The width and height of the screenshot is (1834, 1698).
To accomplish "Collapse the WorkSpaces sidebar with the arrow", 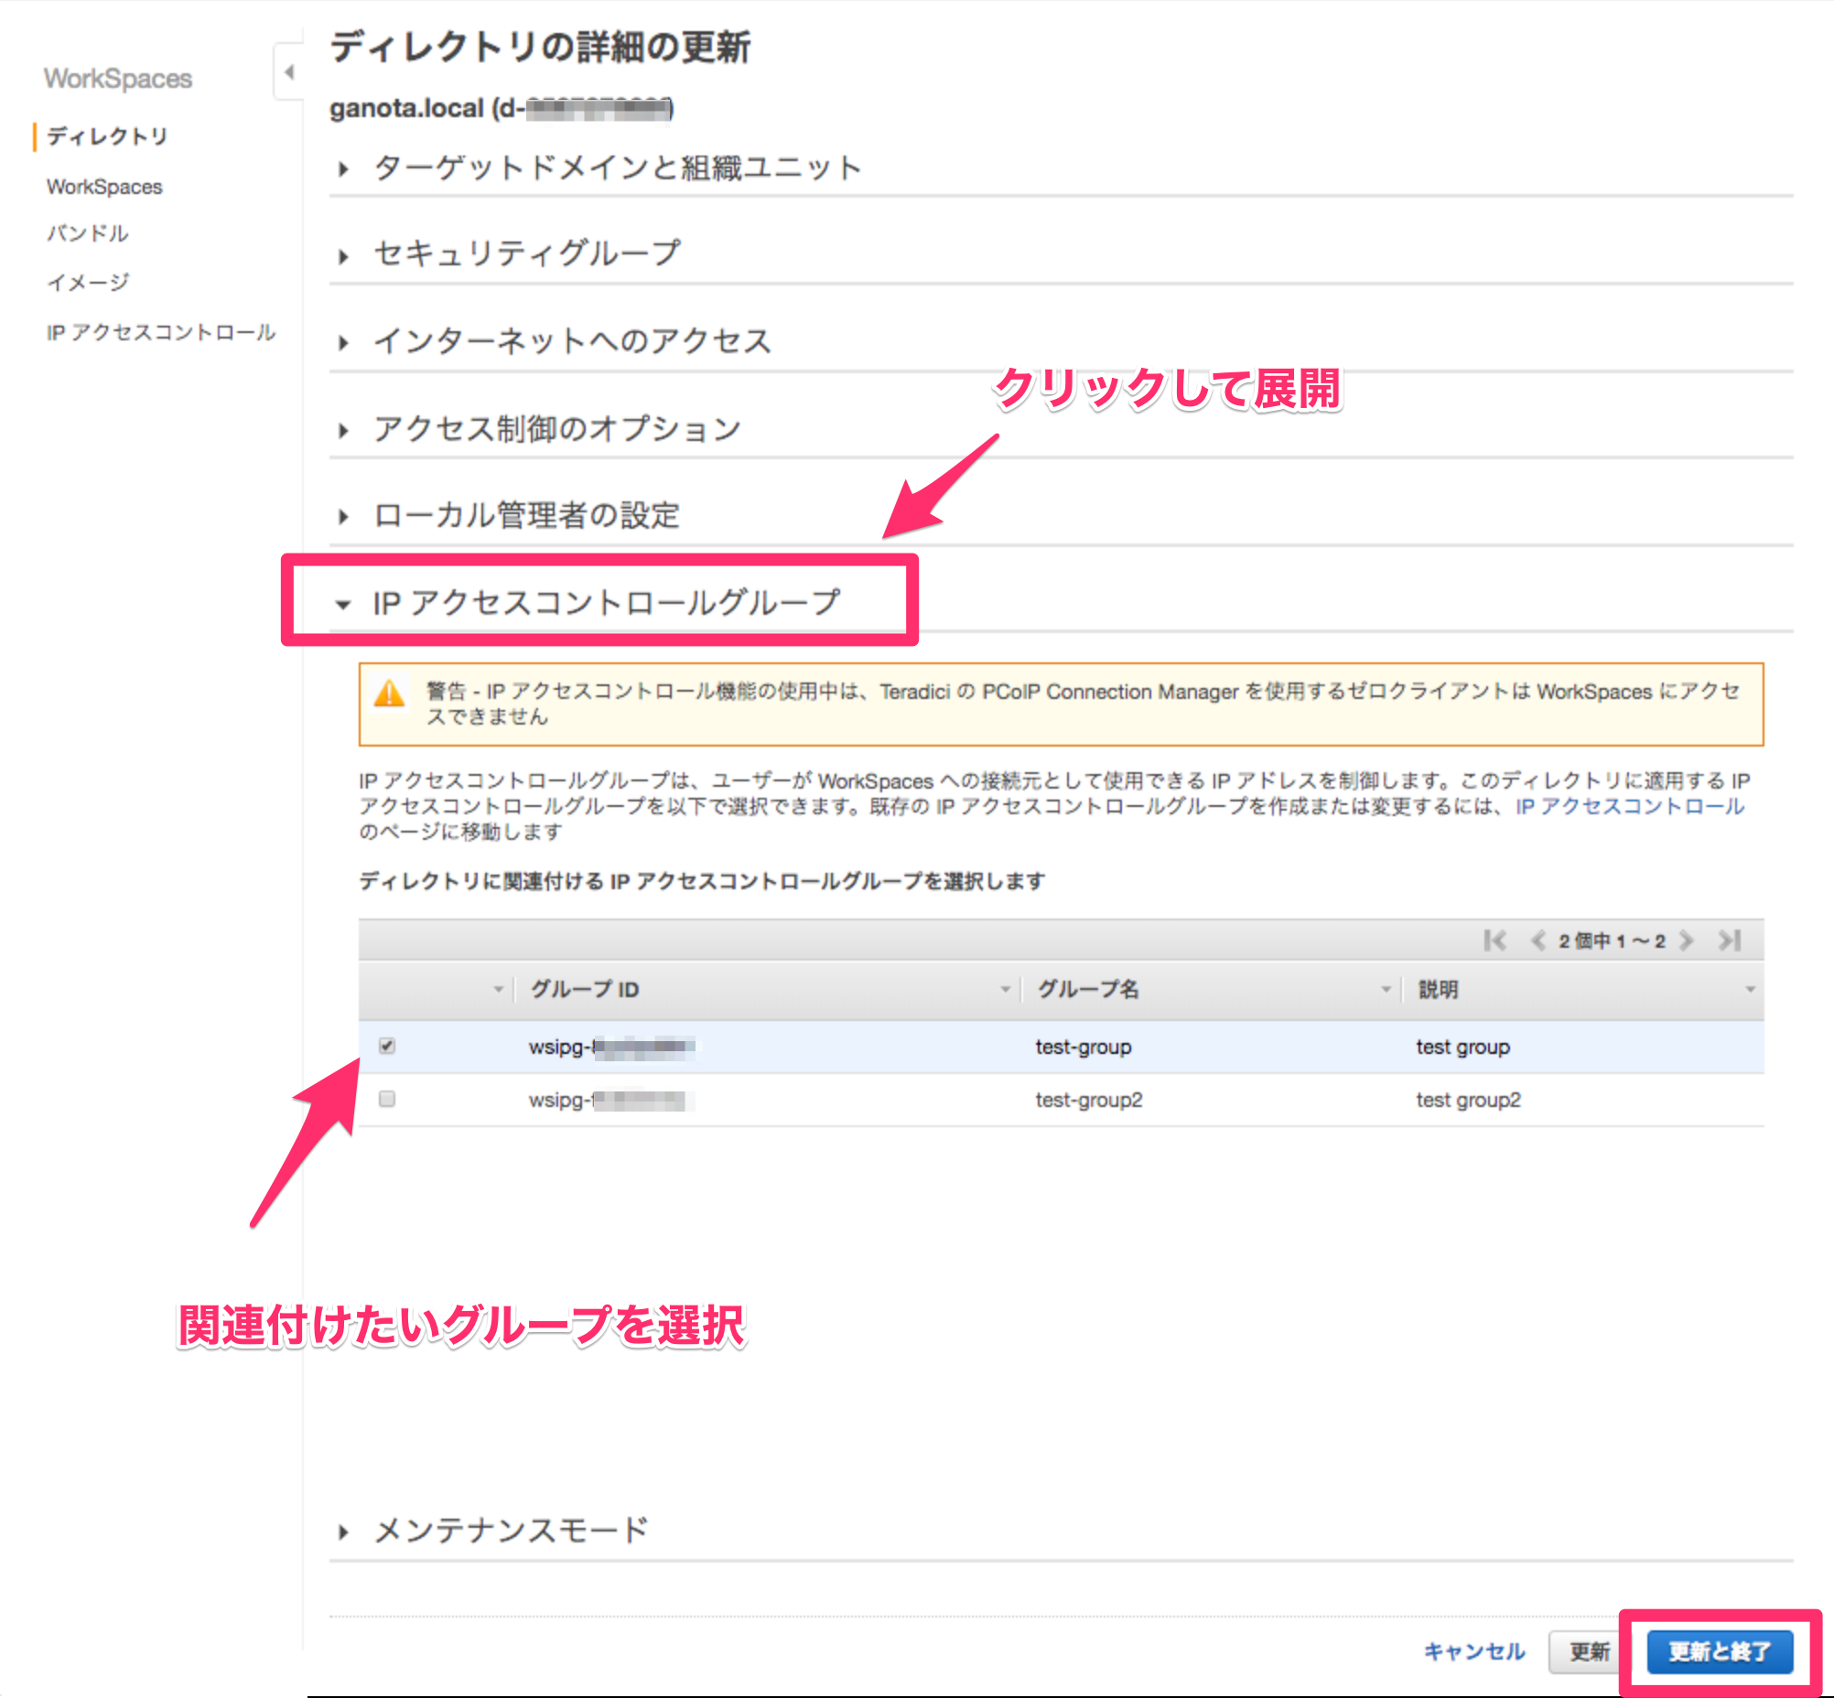I will (289, 72).
